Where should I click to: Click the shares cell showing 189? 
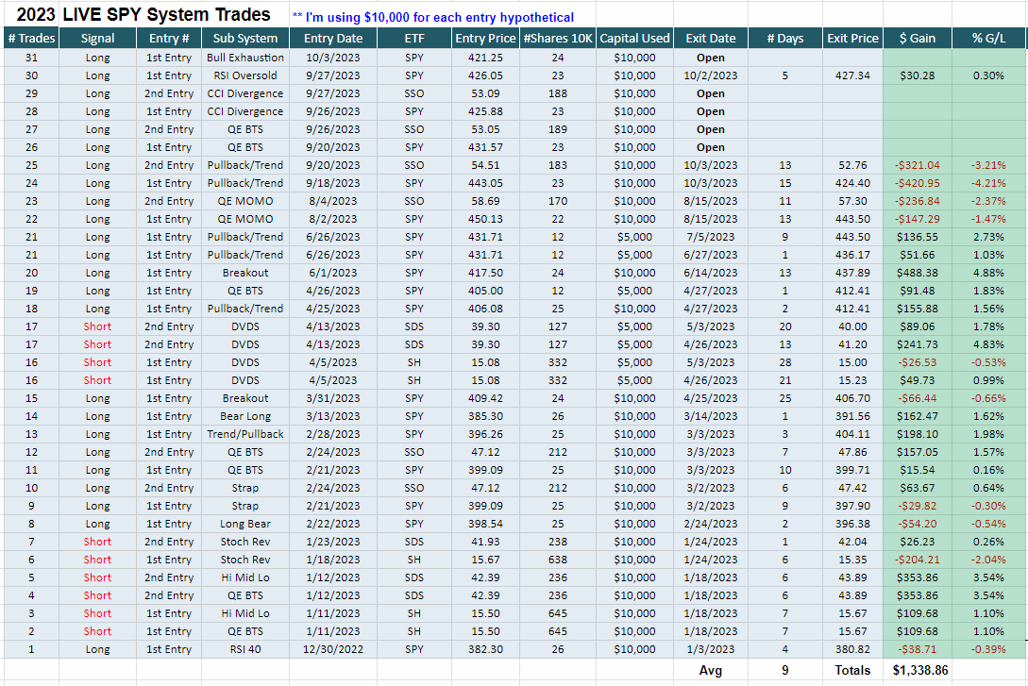pos(558,129)
